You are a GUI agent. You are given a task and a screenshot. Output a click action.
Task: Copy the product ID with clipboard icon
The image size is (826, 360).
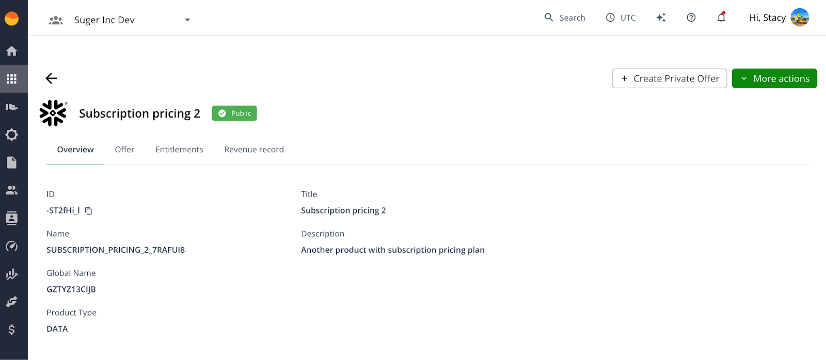click(89, 211)
